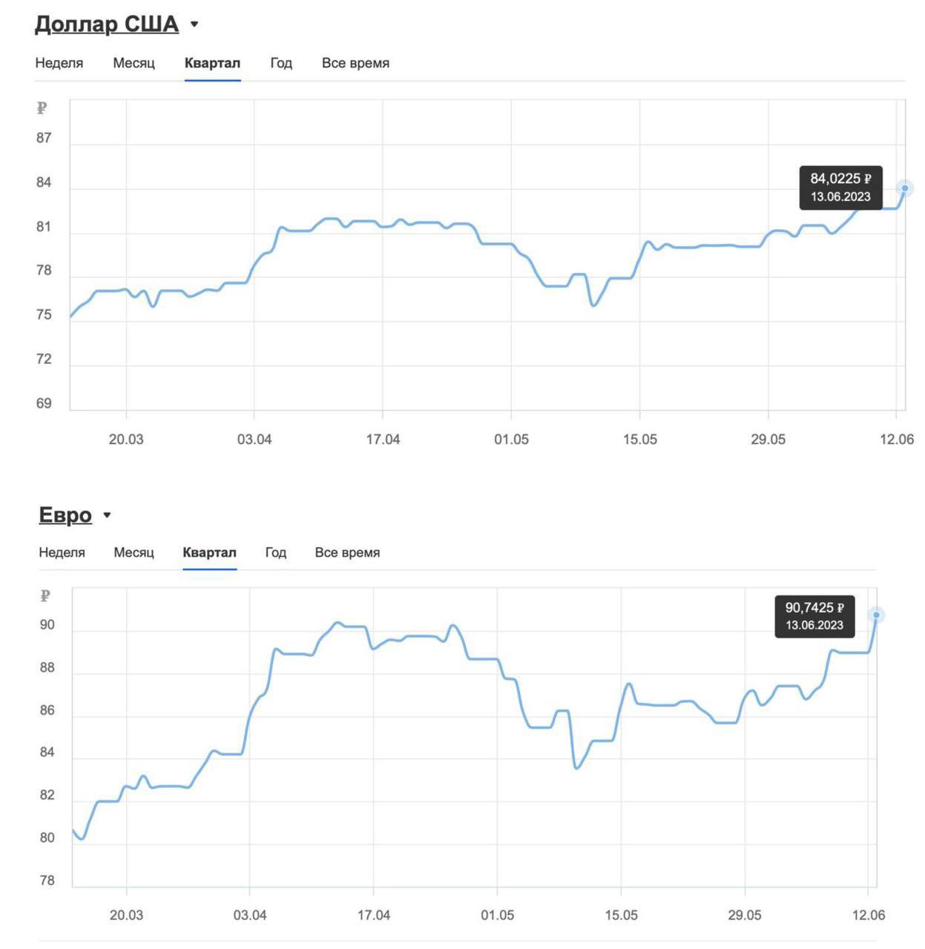Open the Все время view for Доллар США
The height and width of the screenshot is (949, 925).
pos(355,63)
